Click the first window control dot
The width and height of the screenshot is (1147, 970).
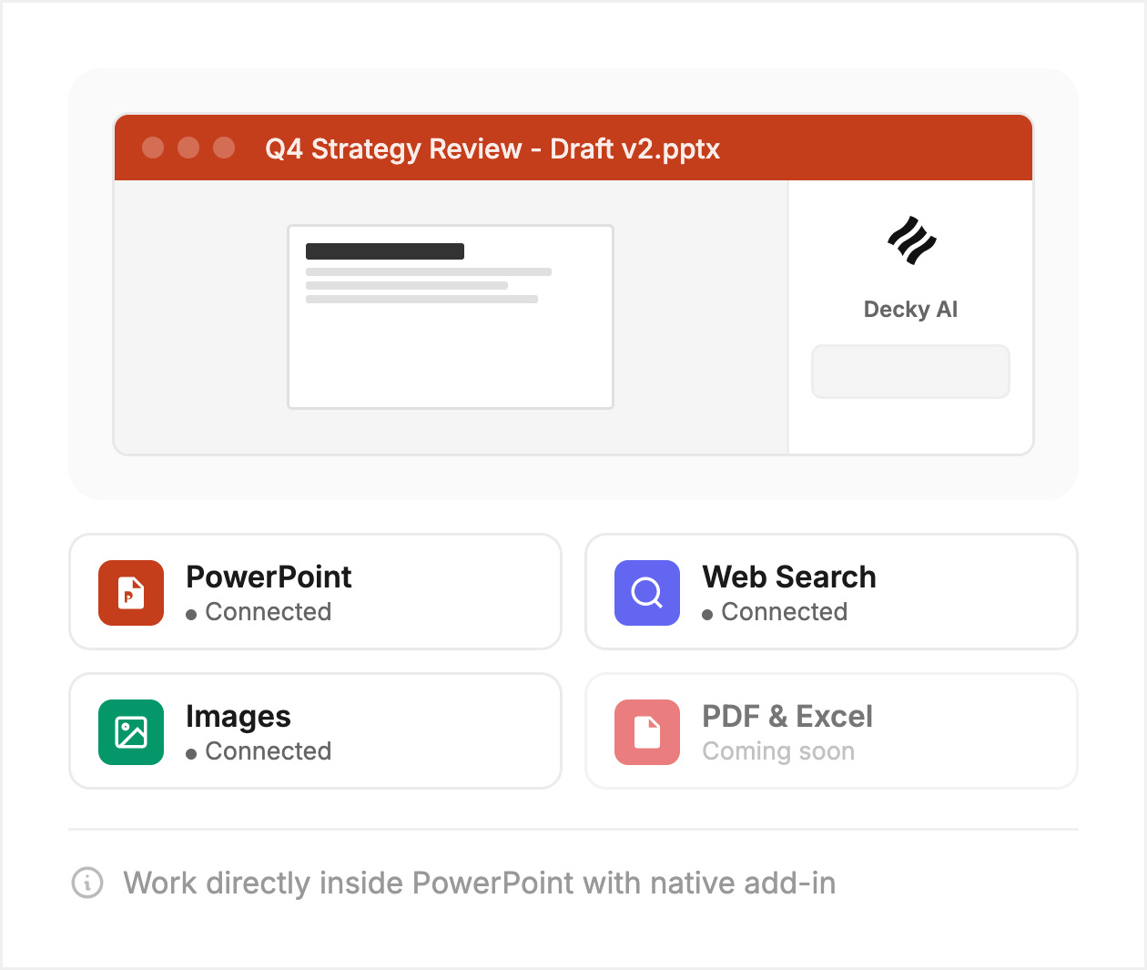tap(153, 148)
